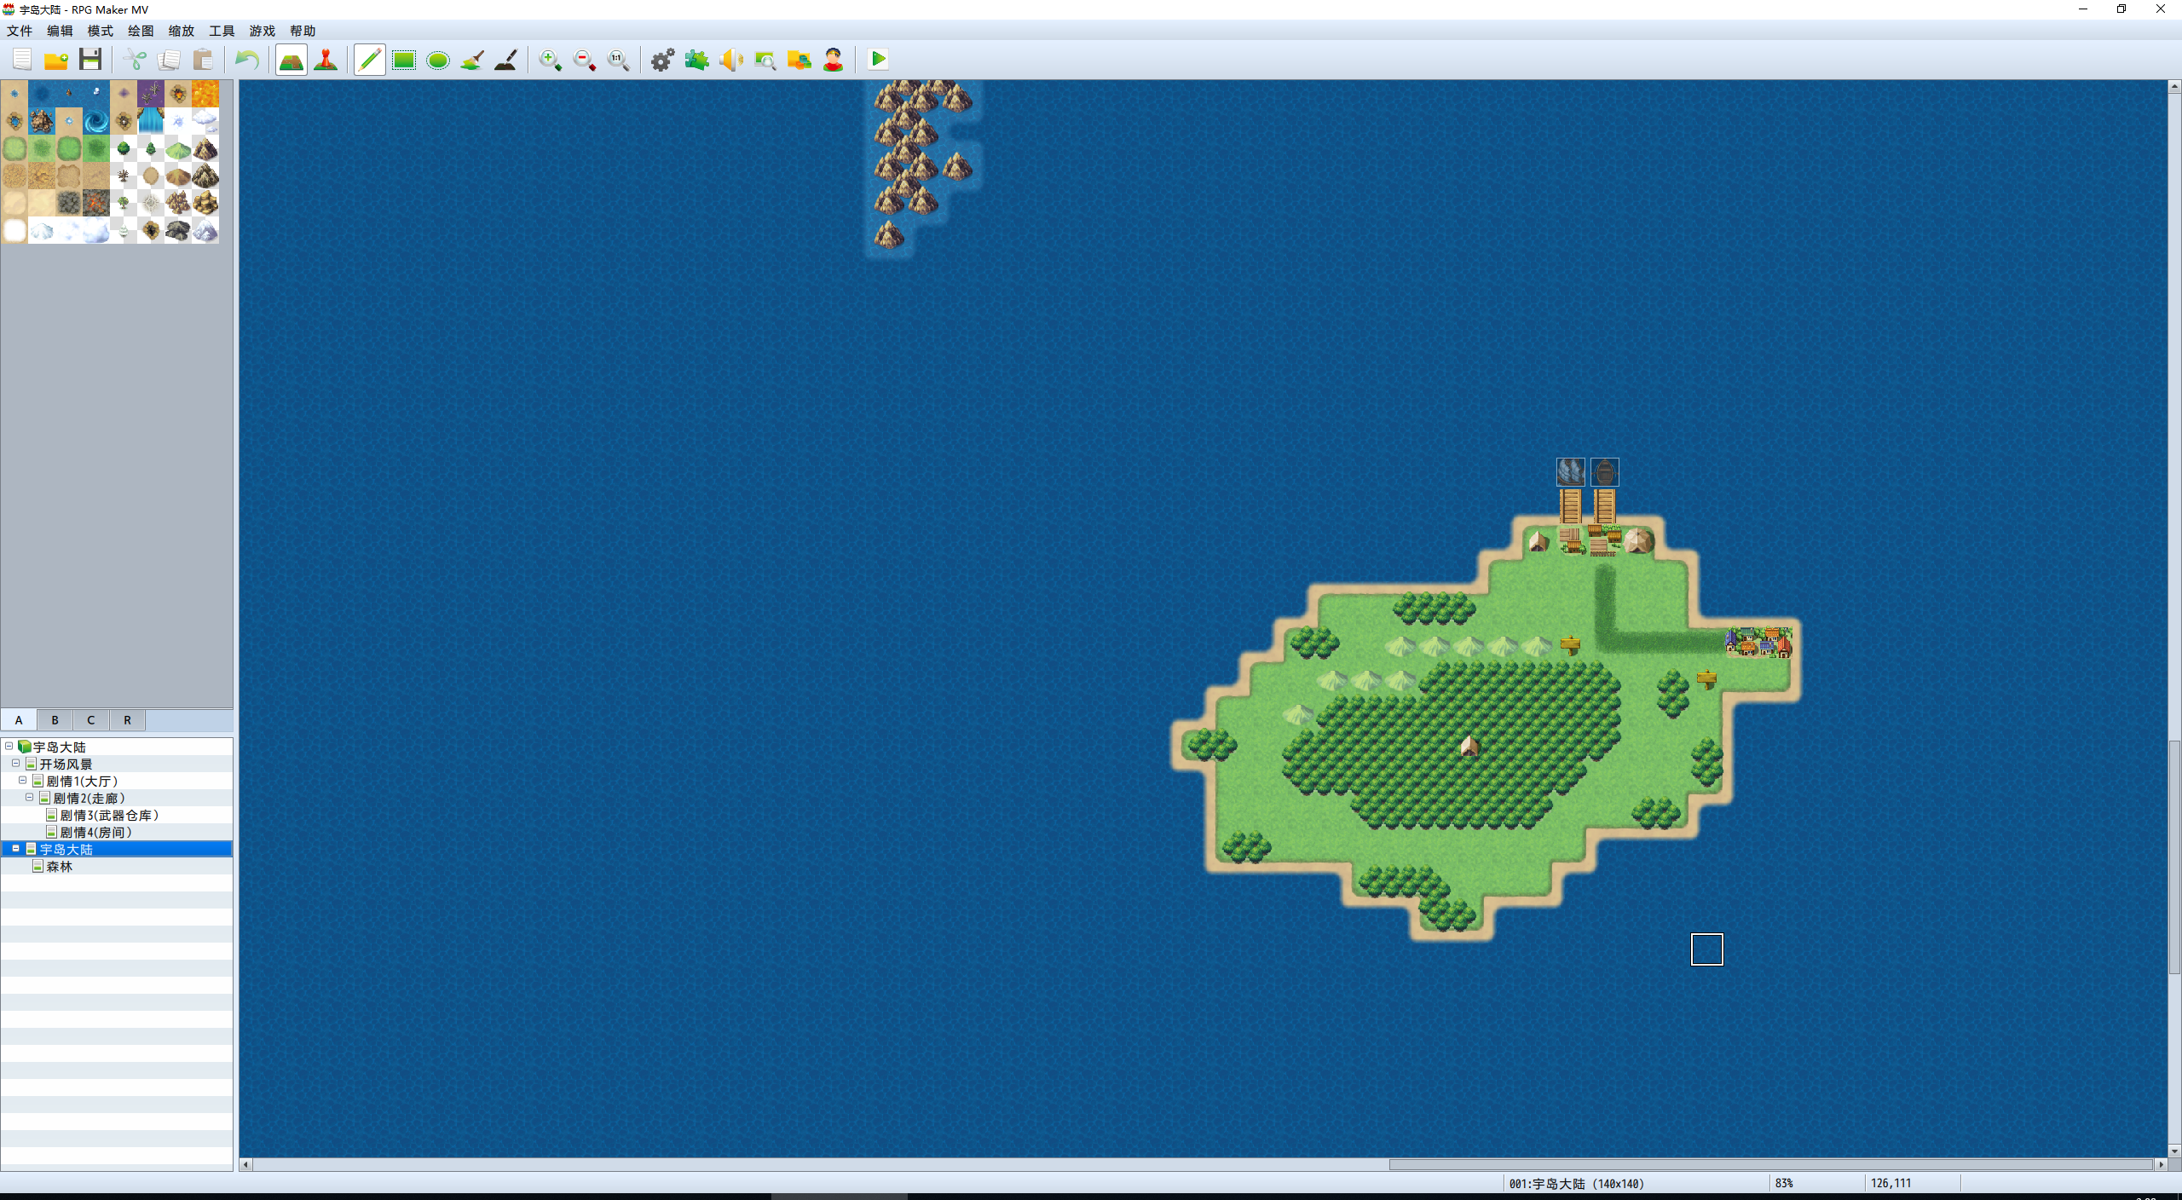The width and height of the screenshot is (2182, 1200).
Task: Open the 文件 menu
Action: pyautogui.click(x=20, y=31)
